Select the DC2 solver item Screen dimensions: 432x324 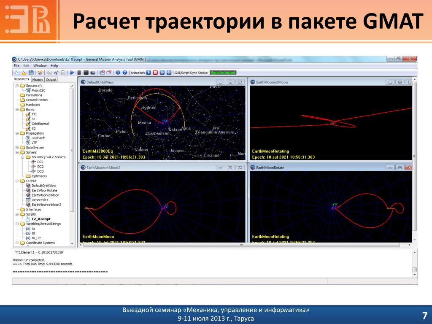(40, 167)
